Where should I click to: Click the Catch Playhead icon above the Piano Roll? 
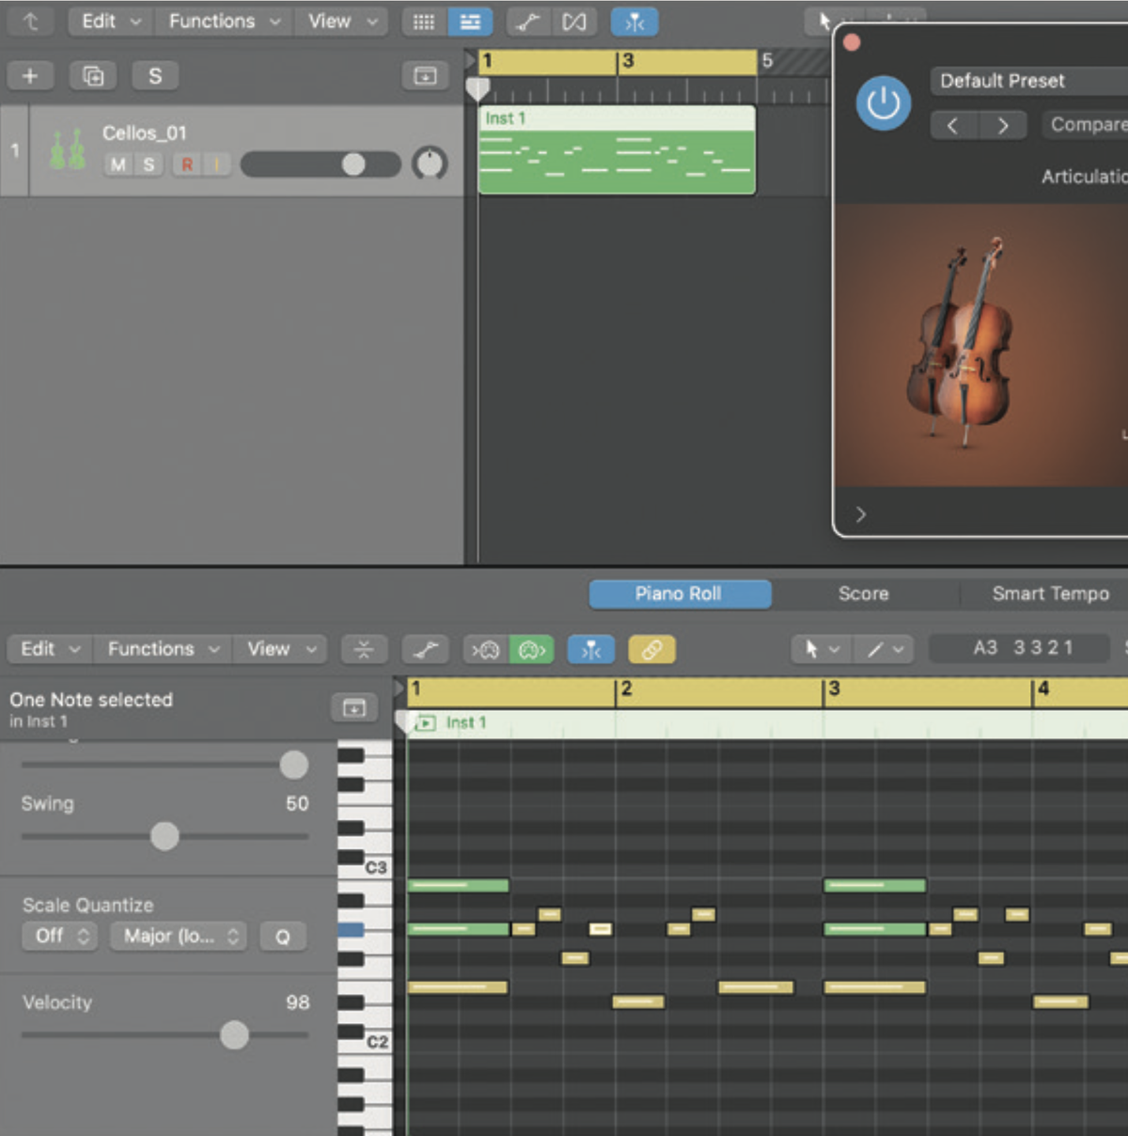[x=590, y=649]
